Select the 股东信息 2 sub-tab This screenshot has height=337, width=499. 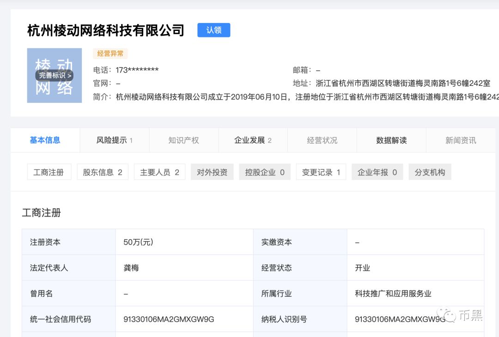point(103,172)
